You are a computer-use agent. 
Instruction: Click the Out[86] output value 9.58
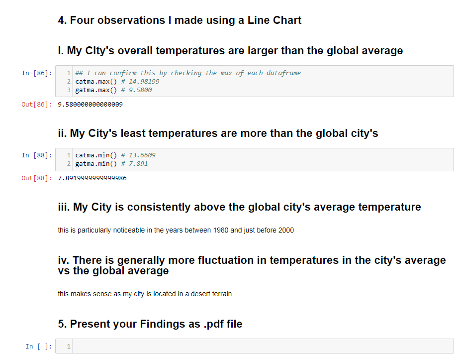[x=90, y=104]
